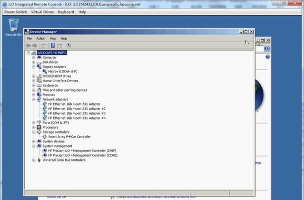Click the Show/Hide Action Pane toolbar icon
304x200 pixels.
[60, 45]
